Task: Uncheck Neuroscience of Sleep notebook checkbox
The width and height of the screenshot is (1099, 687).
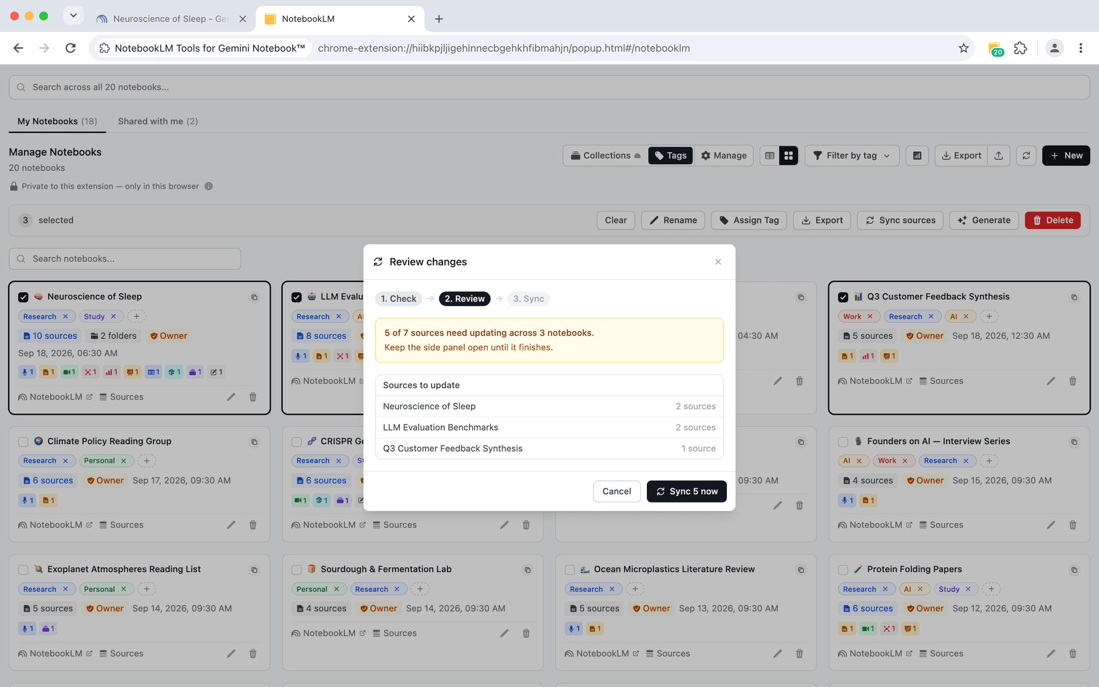Action: pos(23,297)
